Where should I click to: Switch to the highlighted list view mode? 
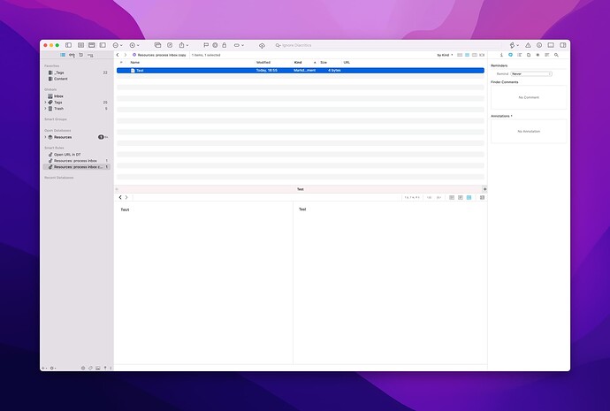[x=468, y=55]
